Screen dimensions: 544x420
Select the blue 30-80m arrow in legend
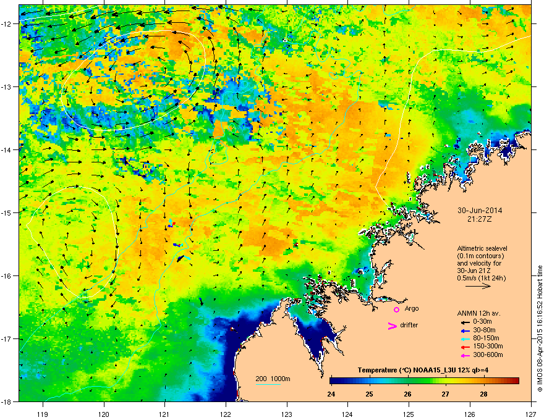(x=465, y=330)
